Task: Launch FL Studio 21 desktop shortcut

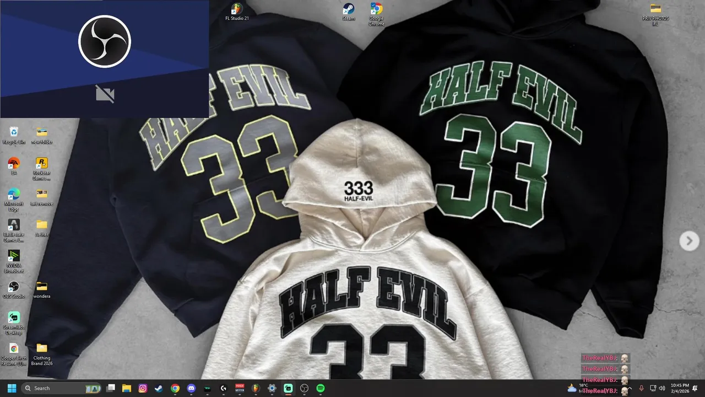Action: [x=237, y=12]
